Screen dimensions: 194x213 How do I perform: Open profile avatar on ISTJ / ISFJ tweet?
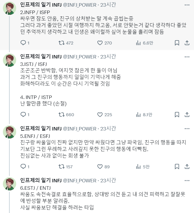[x=10, y=60]
